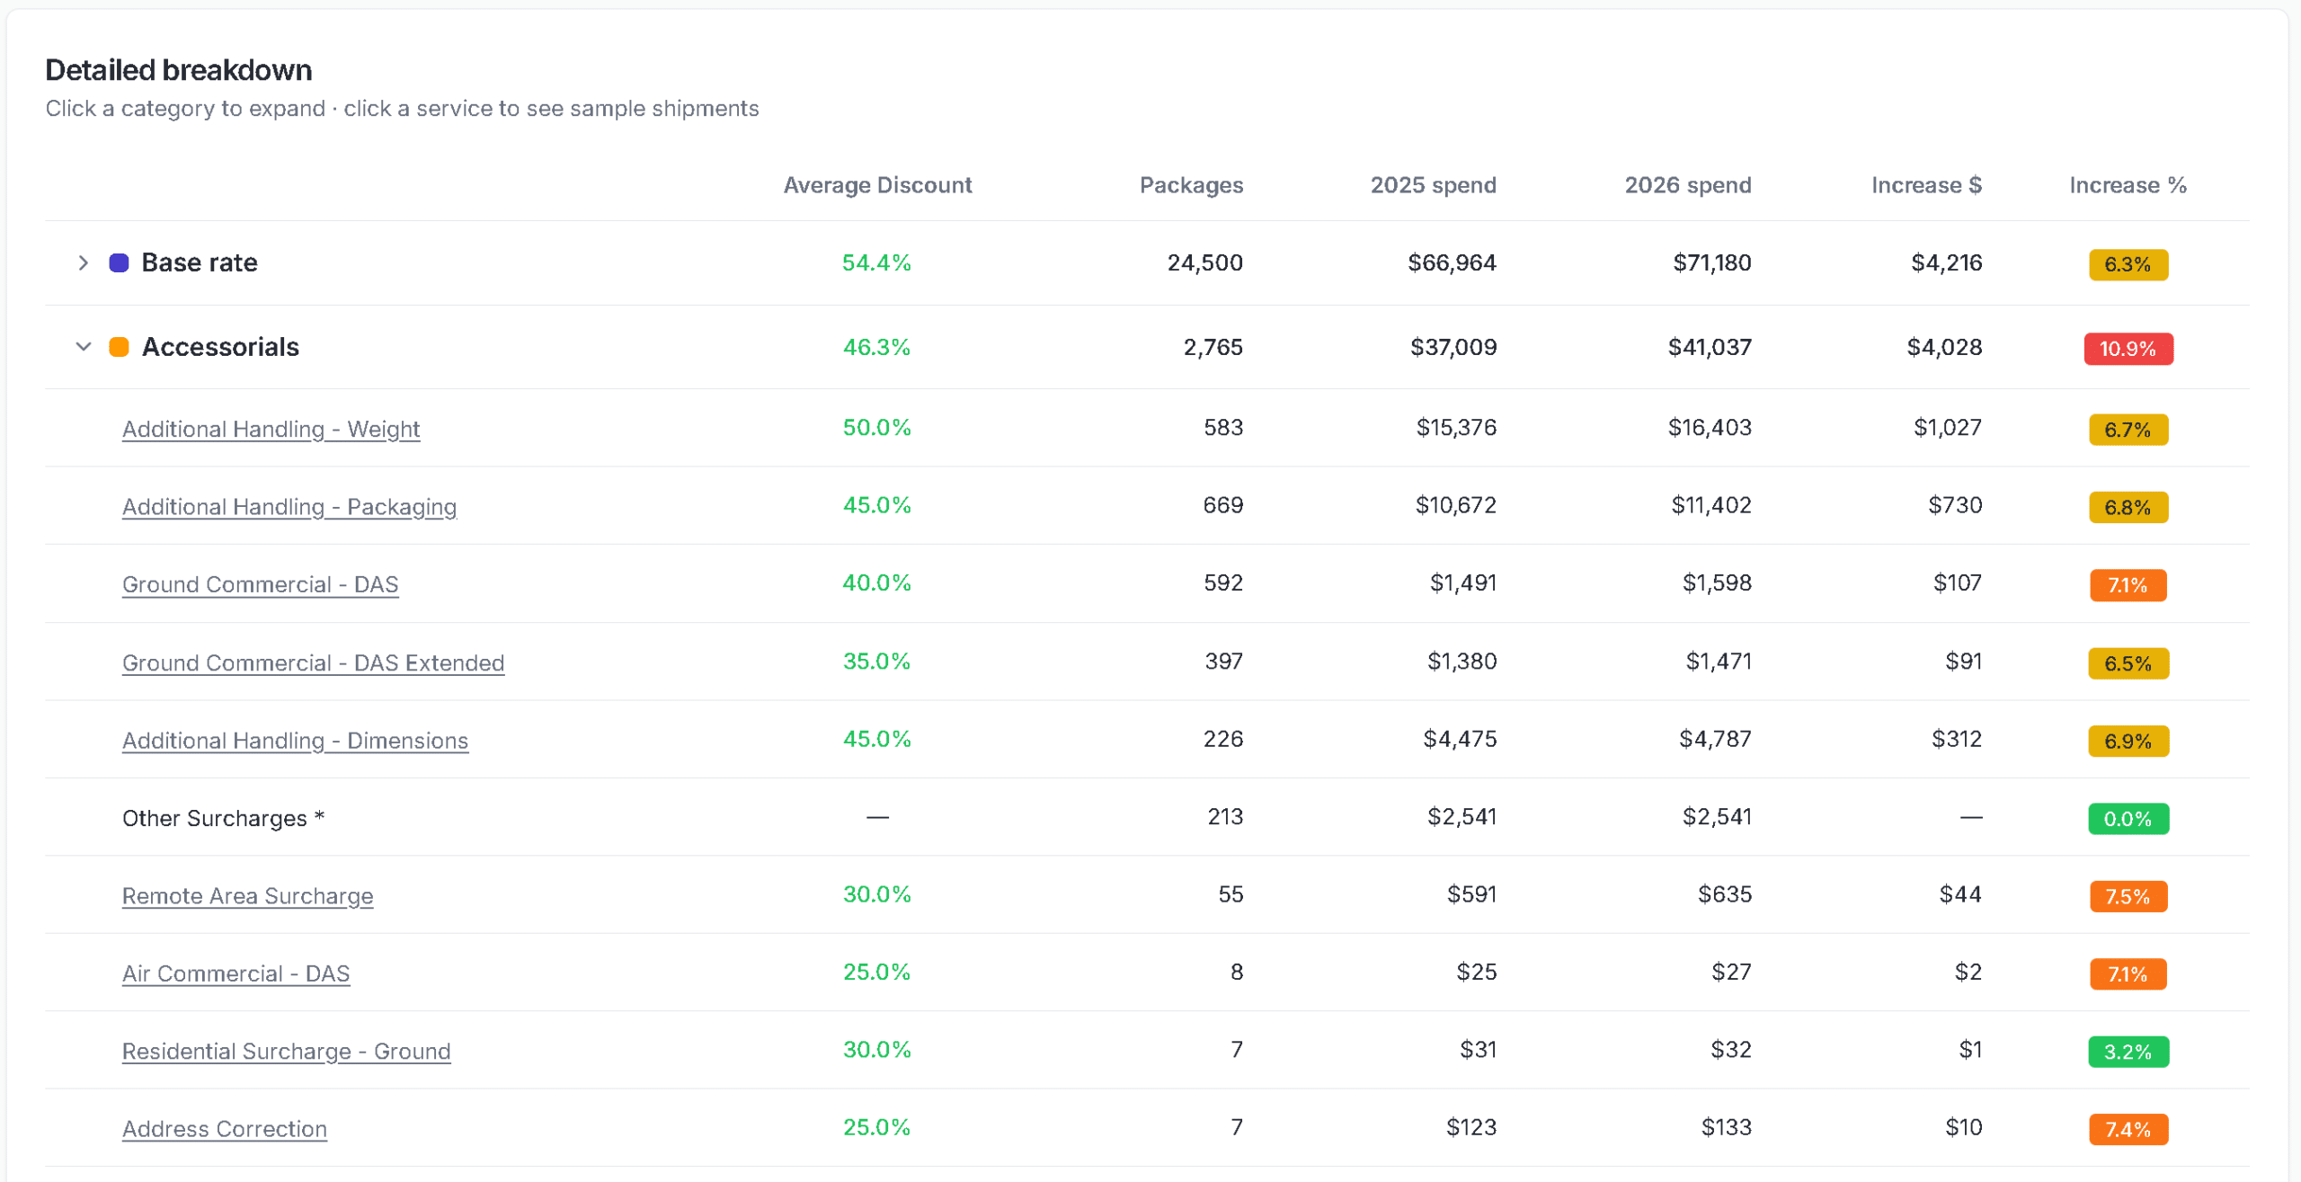Viewport: 2301px width, 1182px height.
Task: Click the Packages column header
Action: (1190, 185)
